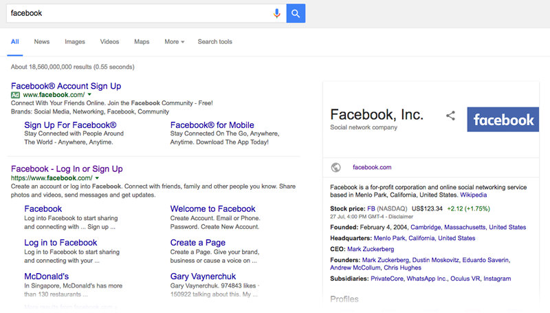
Task: Open Eduardo Saverin founder link
Action: (485, 259)
